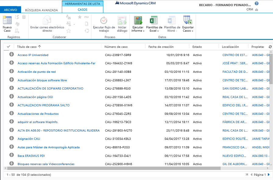Select the Acceso IP Universidad row icon
This screenshot has height=180, width=273.
click(x=12, y=55)
